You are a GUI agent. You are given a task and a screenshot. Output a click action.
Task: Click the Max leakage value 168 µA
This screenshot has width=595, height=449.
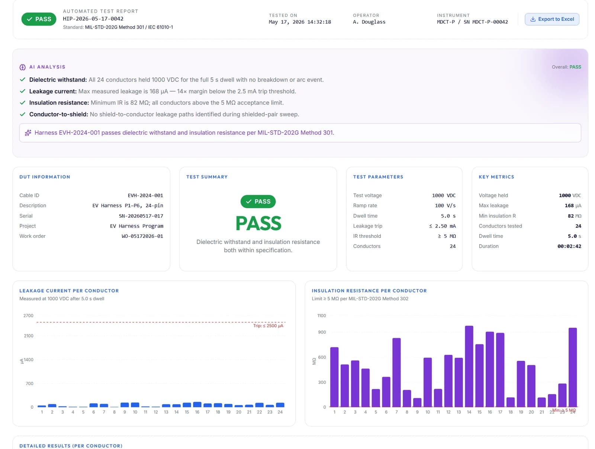tap(573, 205)
